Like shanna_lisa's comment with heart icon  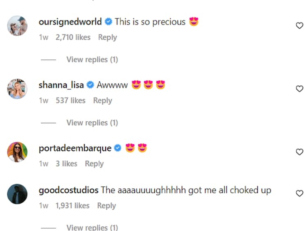299,89
